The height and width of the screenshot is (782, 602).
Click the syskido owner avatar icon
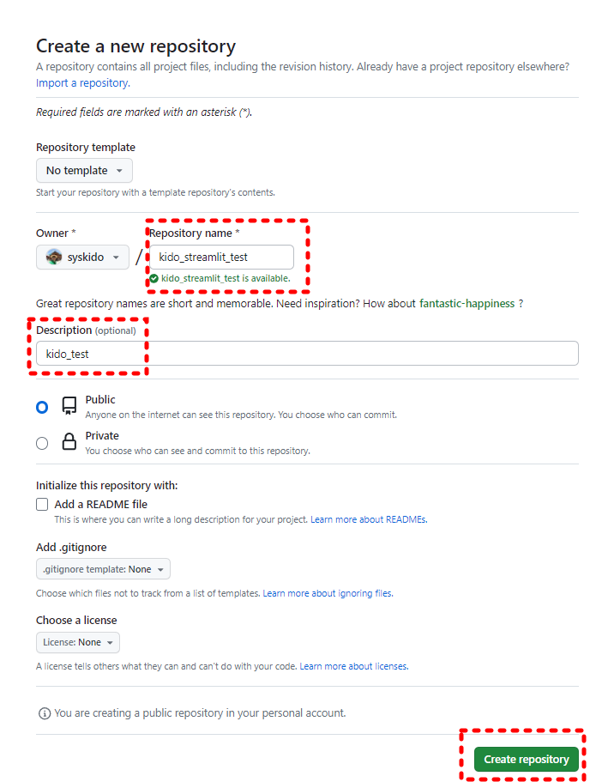(54, 257)
